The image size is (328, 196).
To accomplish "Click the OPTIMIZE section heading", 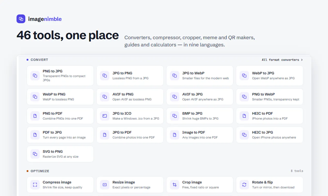I will coord(40,171).
